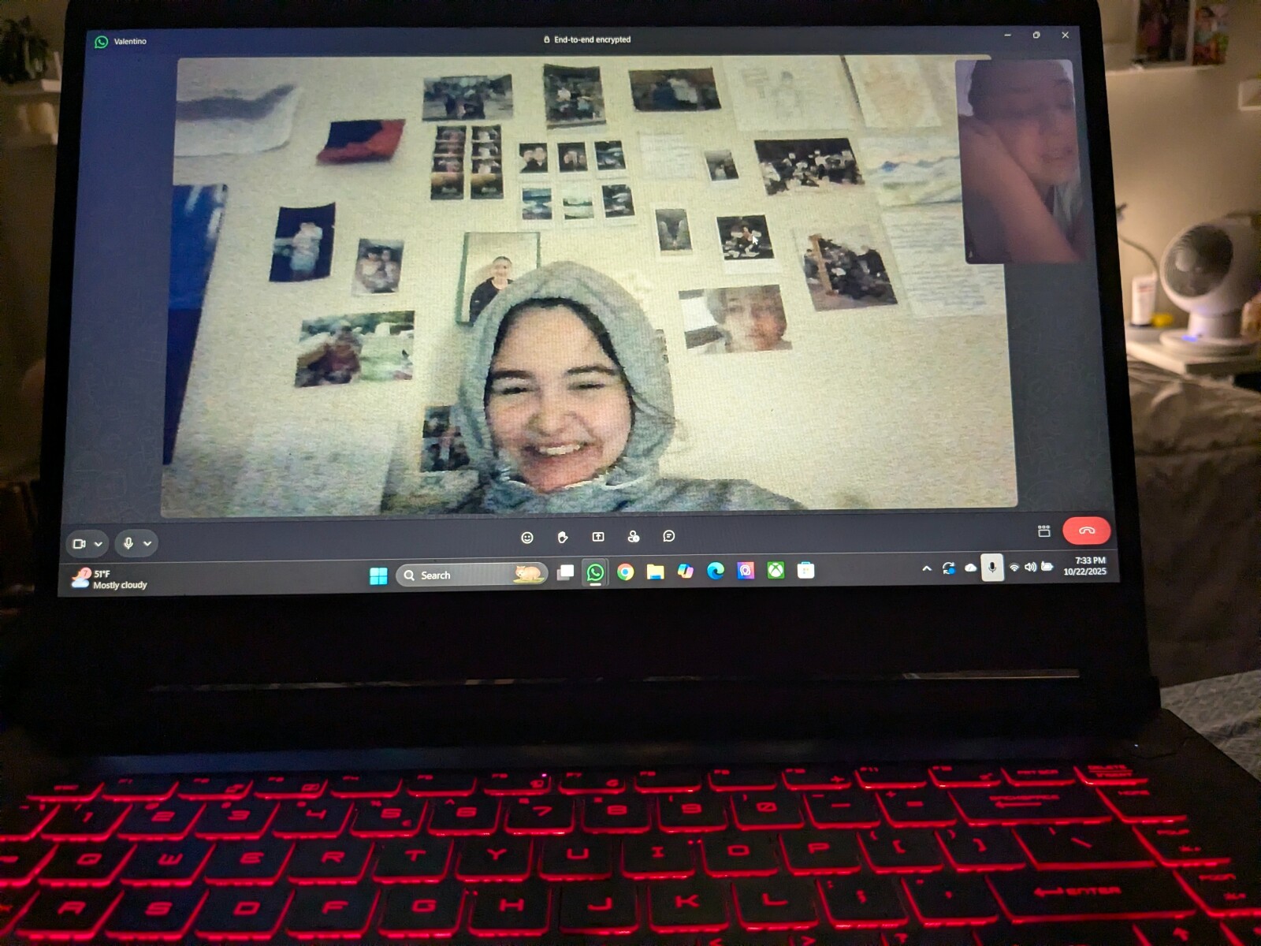Change the call layout view
1261x946 pixels.
(1043, 531)
